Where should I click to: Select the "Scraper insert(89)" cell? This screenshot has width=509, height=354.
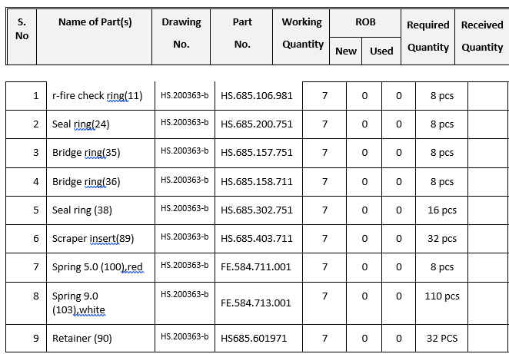[93, 239]
